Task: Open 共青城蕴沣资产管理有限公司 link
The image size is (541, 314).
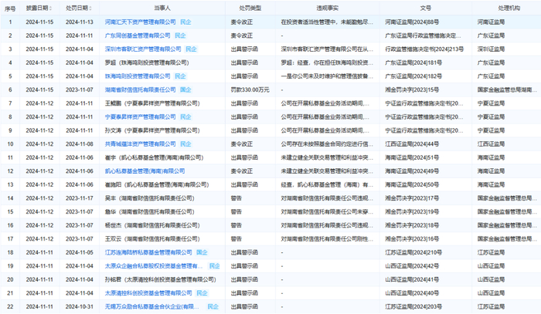Action: [x=140, y=144]
